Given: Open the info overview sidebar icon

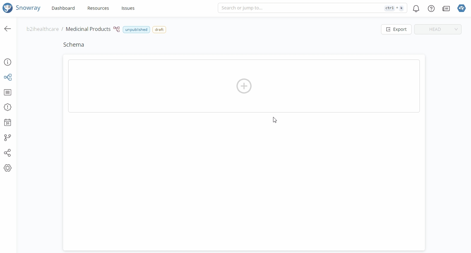Looking at the screenshot, I should pos(8,62).
